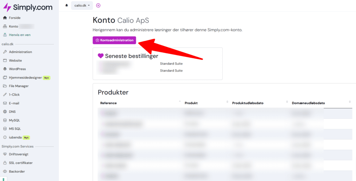356x181 pixels.
Task: Open the DNS globe item
Action: pyautogui.click(x=12, y=112)
